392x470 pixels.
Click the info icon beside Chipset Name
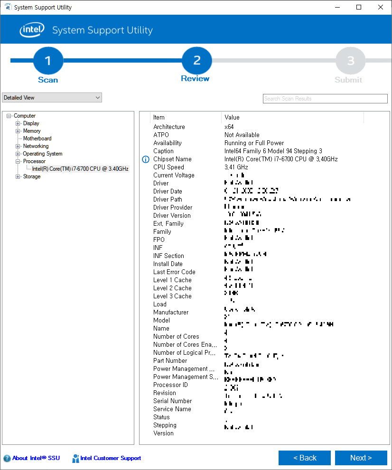146,159
